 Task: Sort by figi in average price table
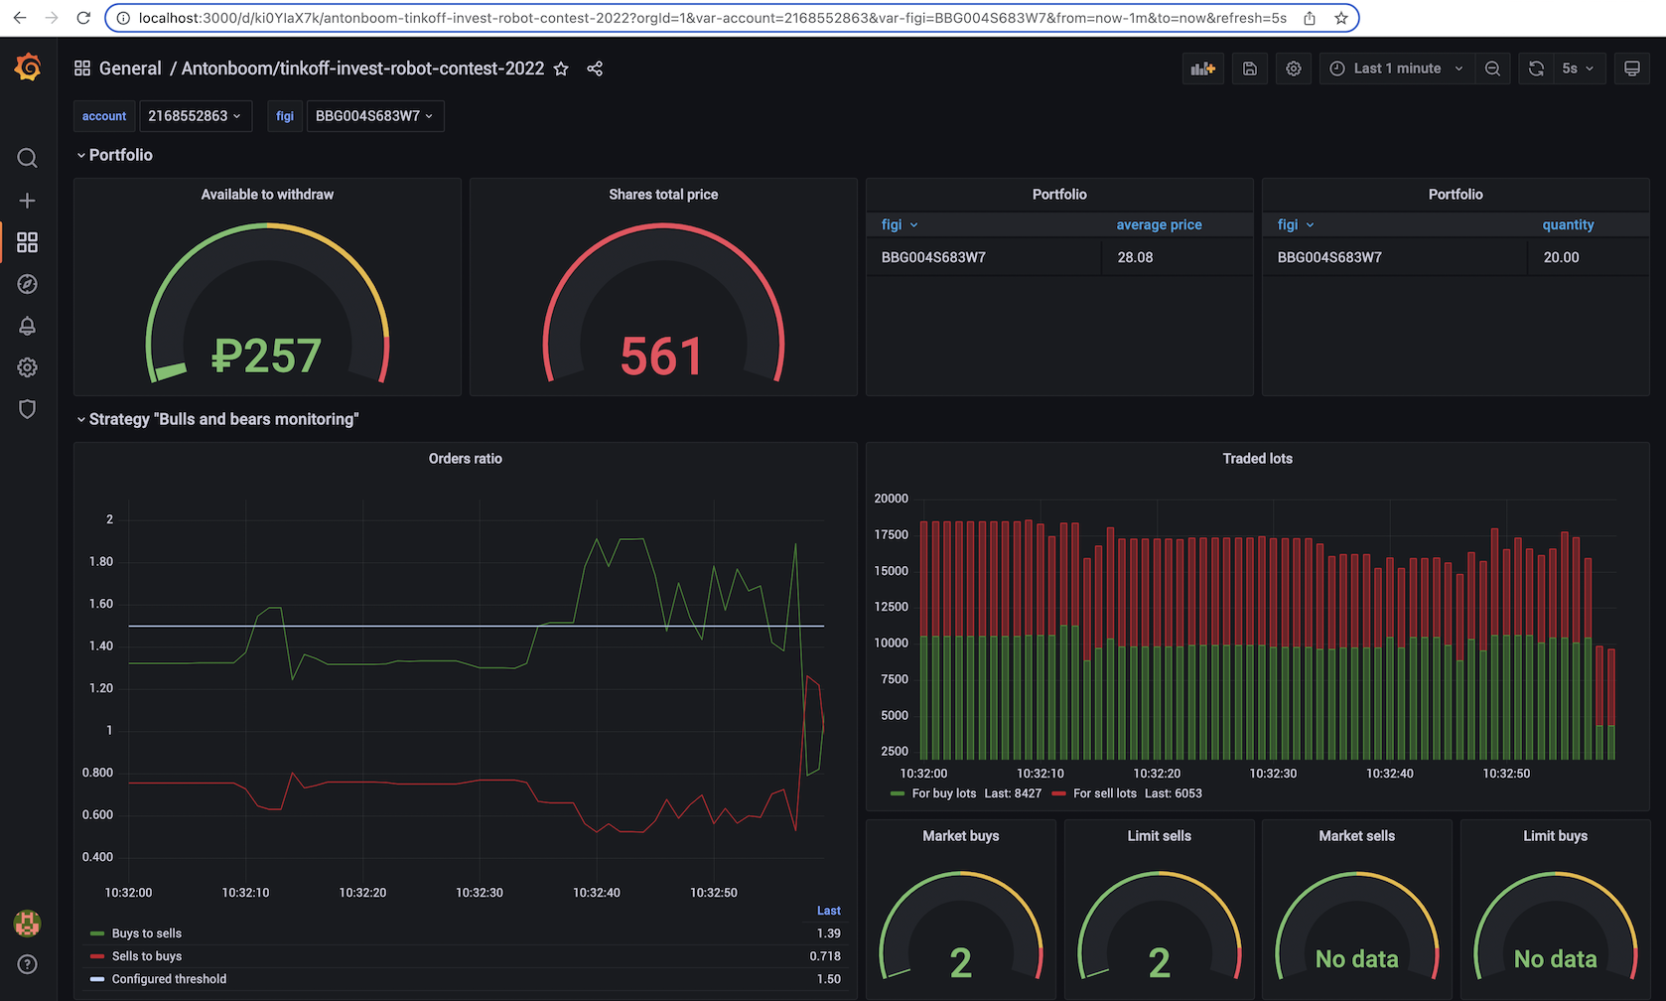(900, 225)
